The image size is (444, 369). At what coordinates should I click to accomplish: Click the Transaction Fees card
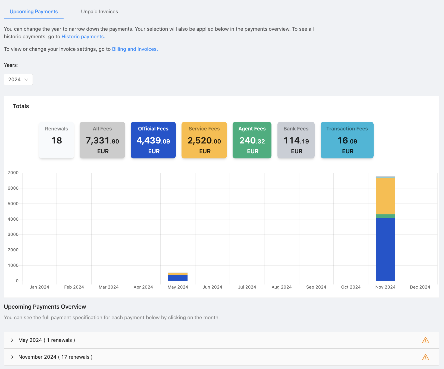click(x=347, y=140)
